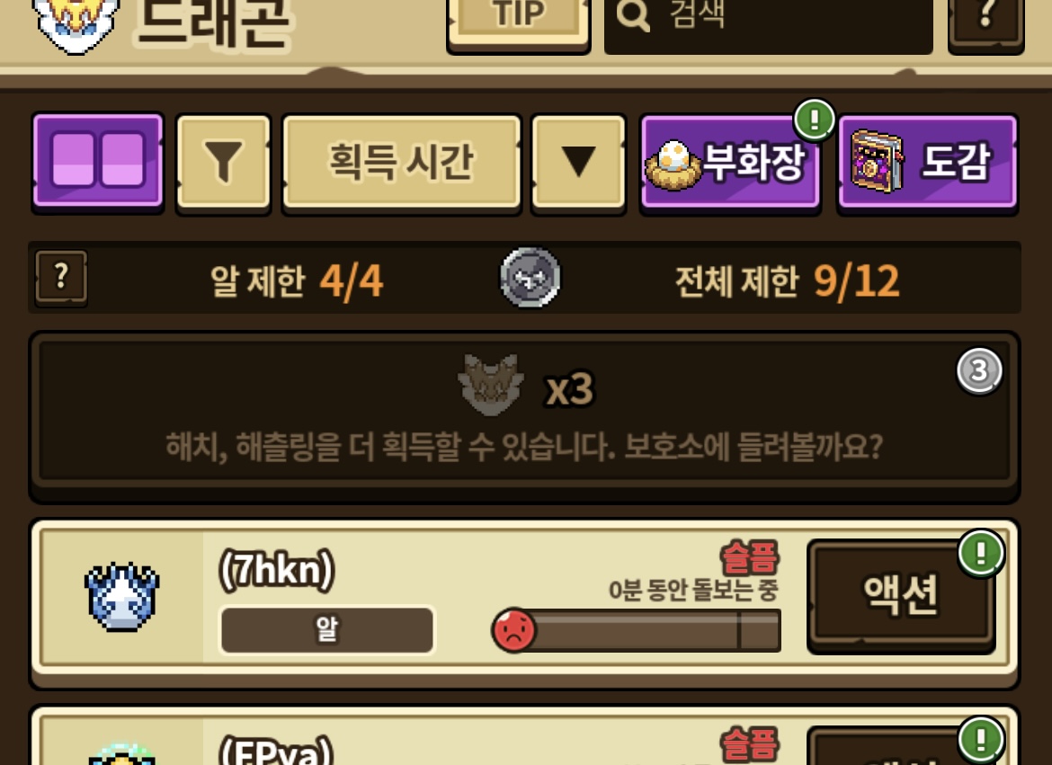Open help with top-right question mark

(x=985, y=20)
